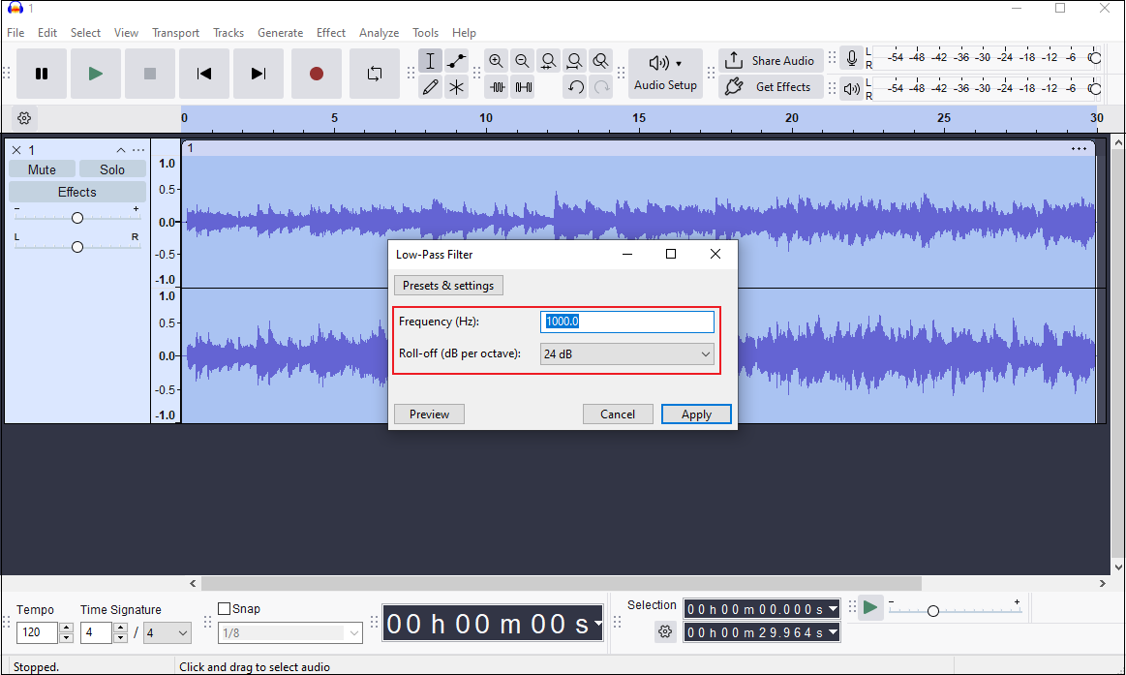Open the Audio Setup dropdown
1126x675 pixels.
665,74
